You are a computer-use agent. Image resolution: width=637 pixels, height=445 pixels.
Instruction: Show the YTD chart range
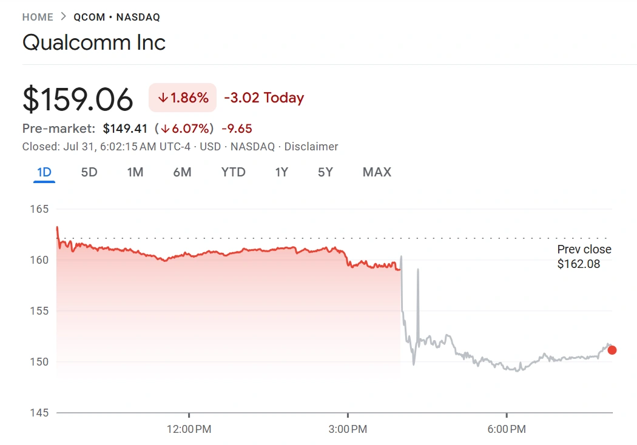pos(233,172)
